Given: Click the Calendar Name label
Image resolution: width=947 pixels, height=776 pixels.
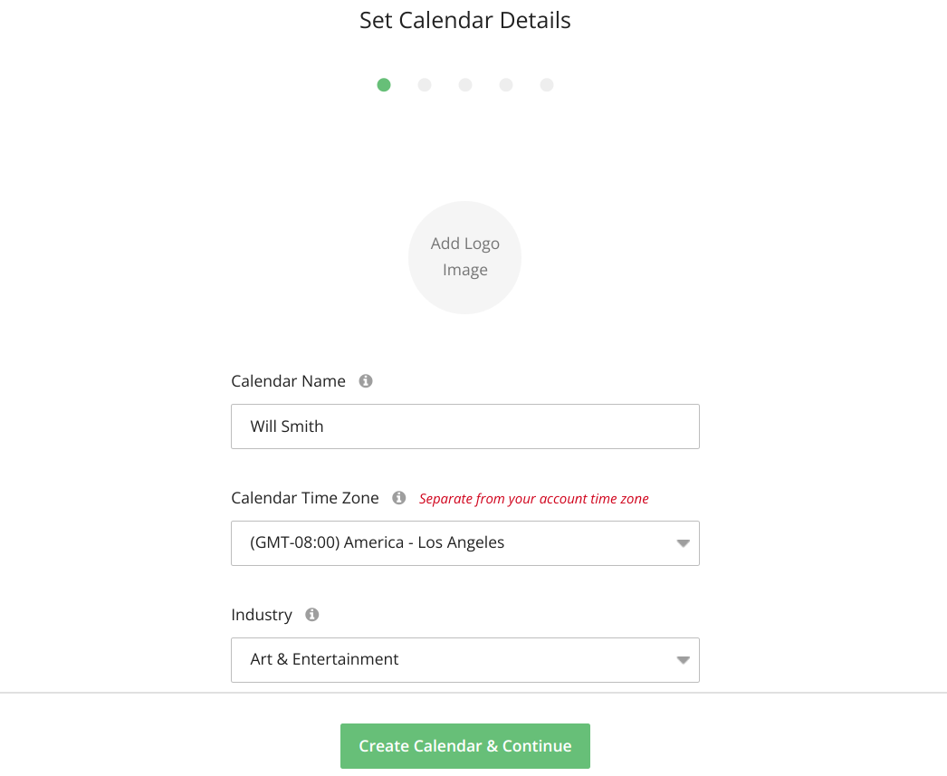Looking at the screenshot, I should 288,381.
